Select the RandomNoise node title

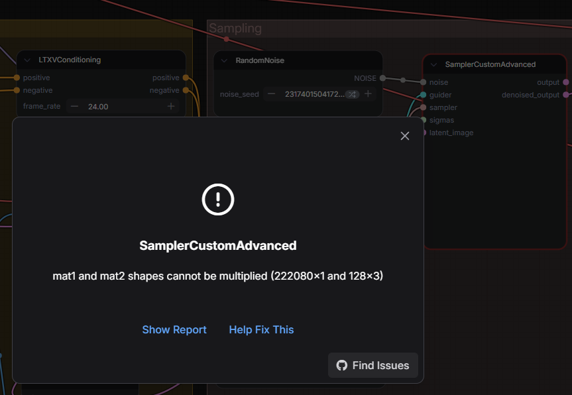pos(260,60)
